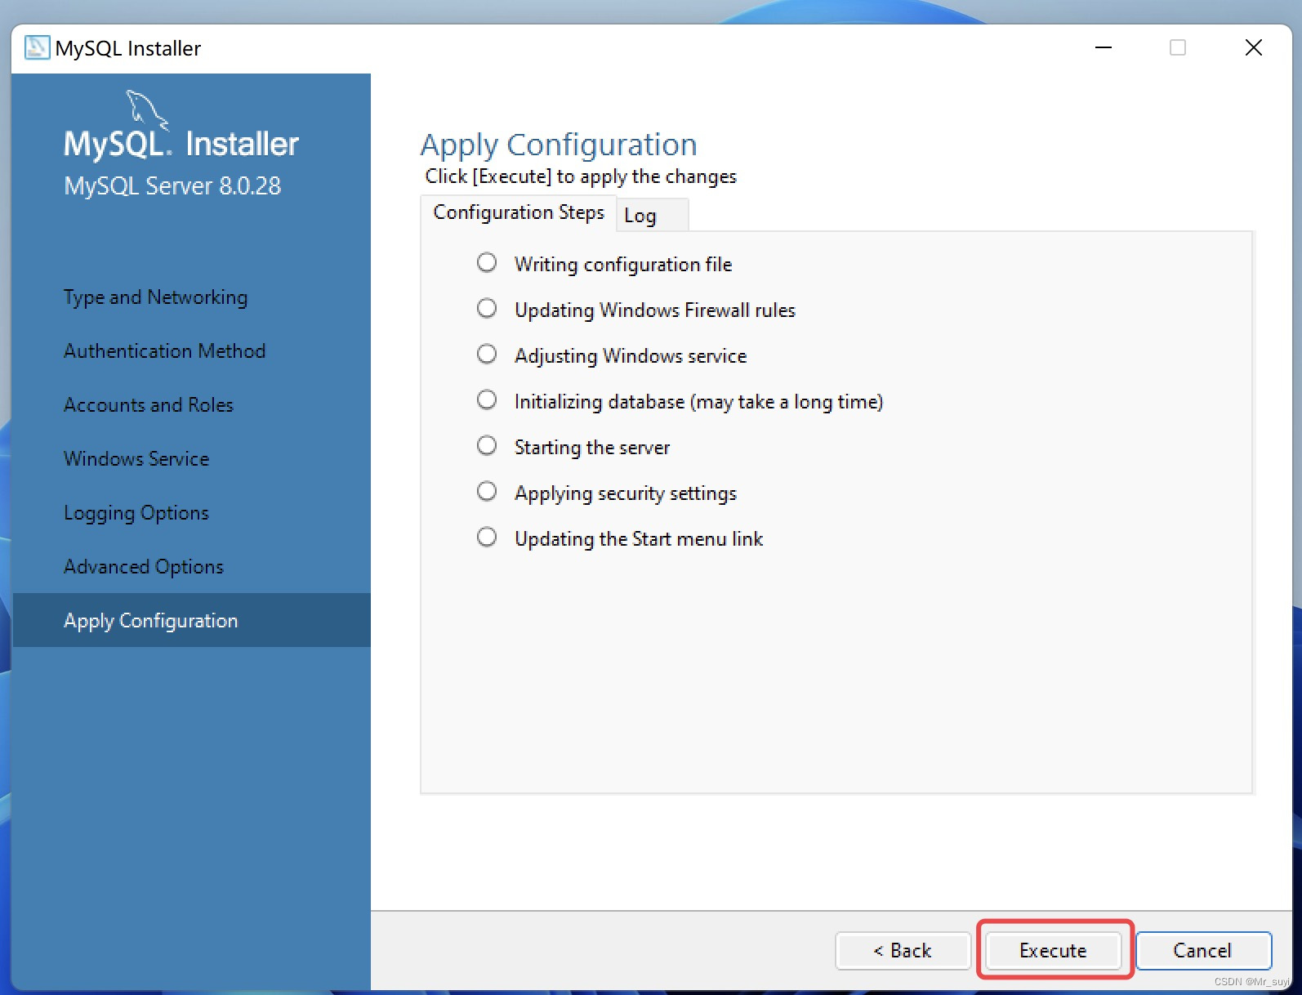Open the Logging Options step

click(136, 513)
